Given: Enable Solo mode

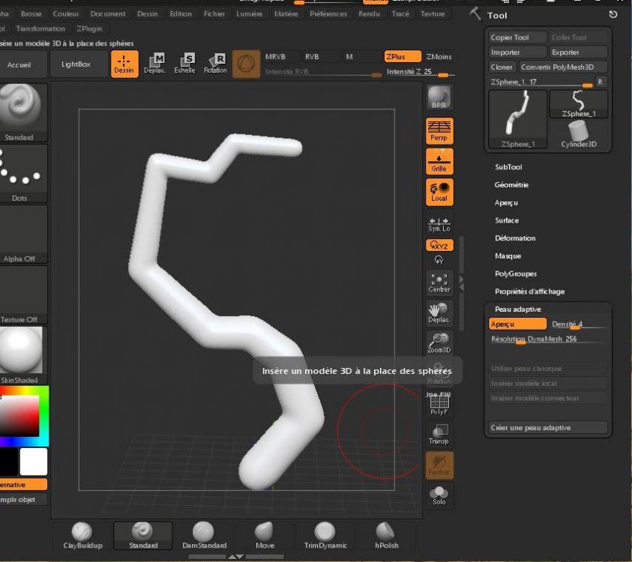Looking at the screenshot, I should (x=439, y=495).
